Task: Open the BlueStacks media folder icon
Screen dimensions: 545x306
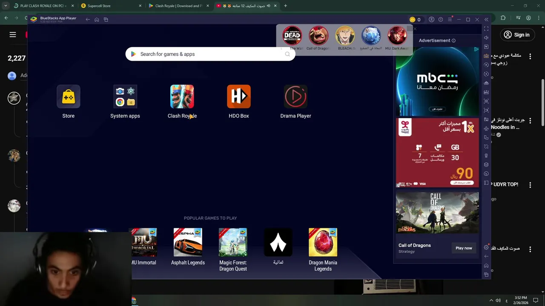Action: coord(486,119)
